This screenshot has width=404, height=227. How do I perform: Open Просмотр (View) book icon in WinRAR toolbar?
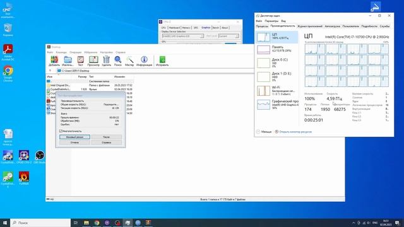tap(93, 61)
